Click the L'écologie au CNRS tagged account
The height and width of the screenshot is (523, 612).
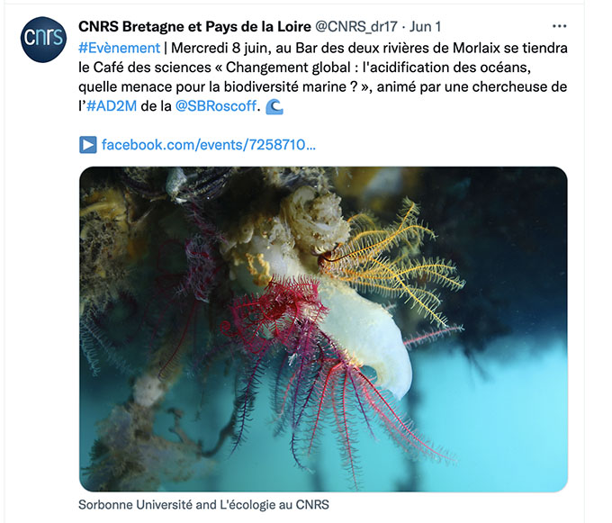[274, 504]
